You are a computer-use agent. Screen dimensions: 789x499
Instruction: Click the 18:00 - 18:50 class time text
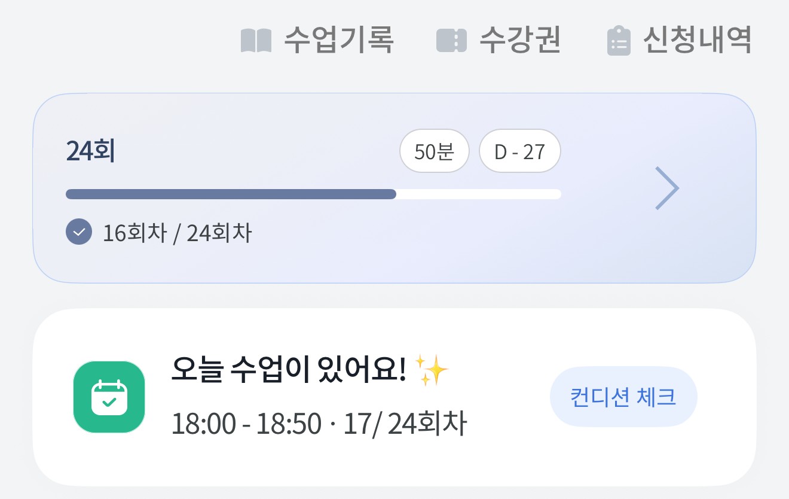coord(246,424)
